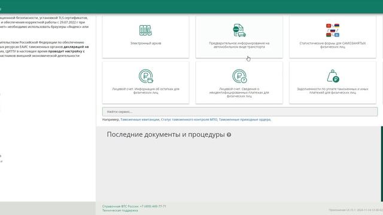Select the Последние документы и процедуры heading
The height and width of the screenshot is (215, 383).
coord(166,134)
